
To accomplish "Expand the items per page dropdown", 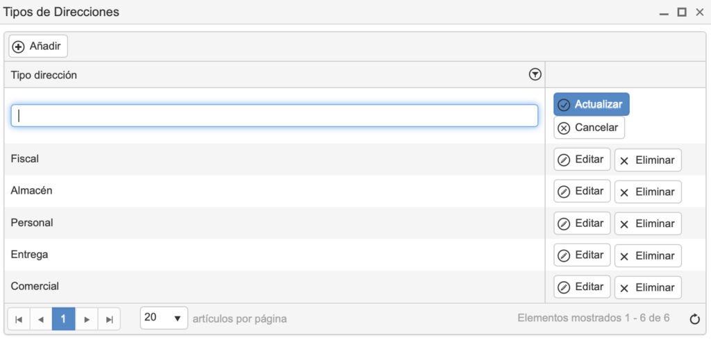I will (x=164, y=318).
